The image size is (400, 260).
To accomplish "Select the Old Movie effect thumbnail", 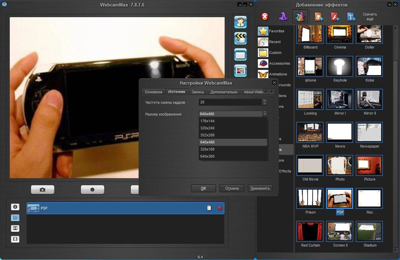I will 310,165.
